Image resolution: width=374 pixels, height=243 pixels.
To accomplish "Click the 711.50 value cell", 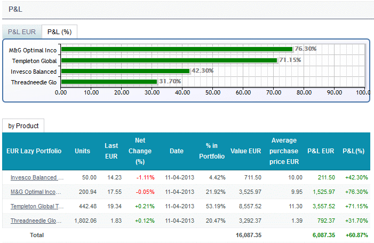I will point(253,177).
